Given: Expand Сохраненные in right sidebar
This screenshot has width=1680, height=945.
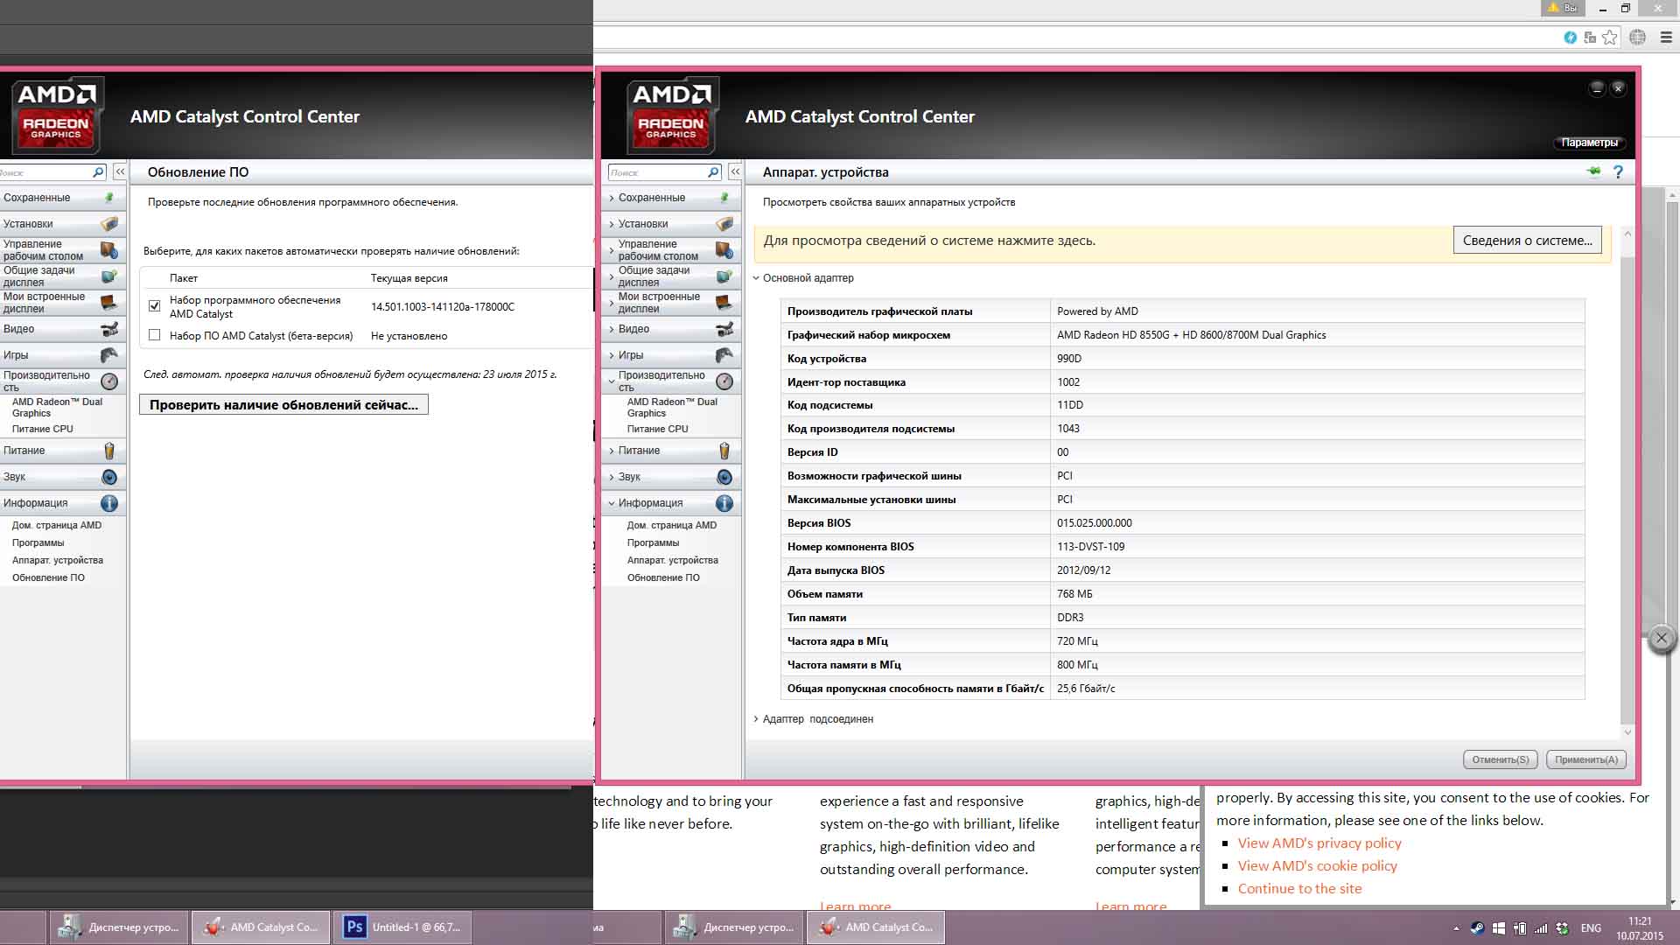Looking at the screenshot, I should (651, 198).
